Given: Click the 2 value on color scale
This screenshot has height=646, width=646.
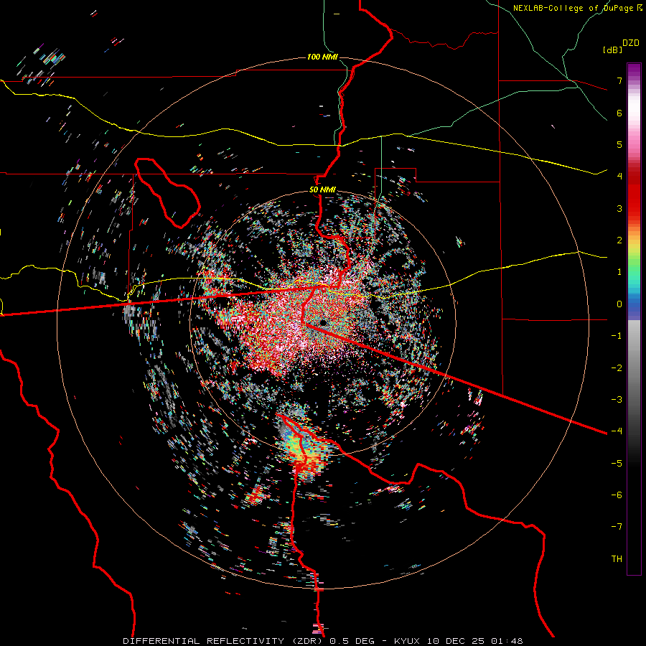Looking at the screenshot, I should (619, 240).
